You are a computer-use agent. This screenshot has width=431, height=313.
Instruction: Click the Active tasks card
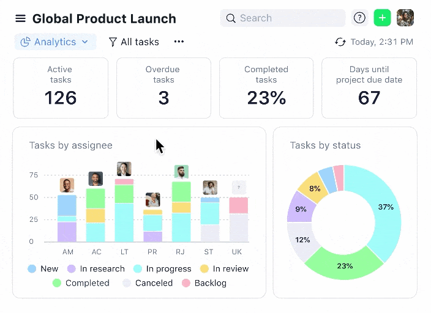61,88
